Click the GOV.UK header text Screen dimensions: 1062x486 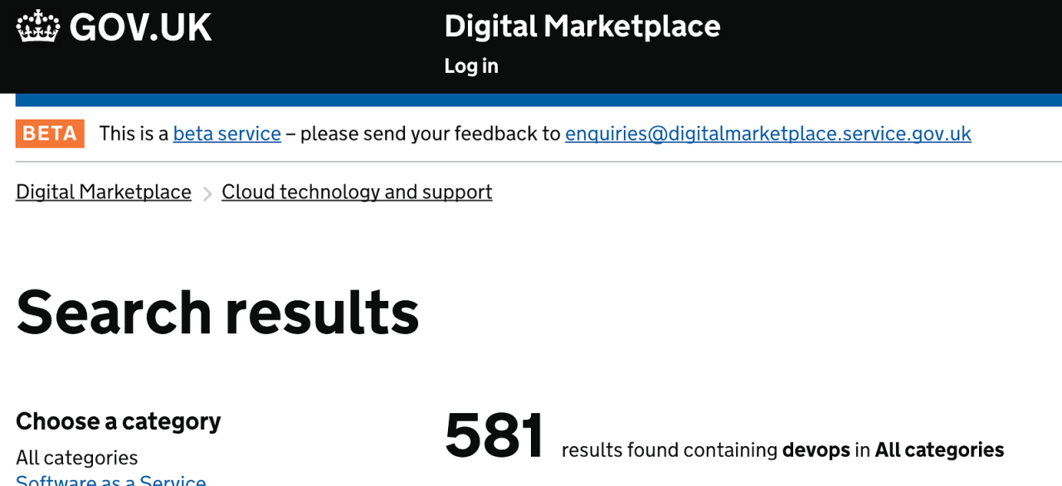pyautogui.click(x=140, y=27)
